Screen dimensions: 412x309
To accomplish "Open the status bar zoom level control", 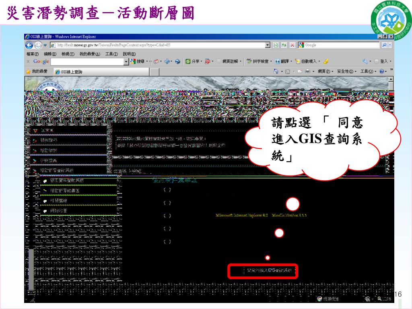I will point(385,299).
